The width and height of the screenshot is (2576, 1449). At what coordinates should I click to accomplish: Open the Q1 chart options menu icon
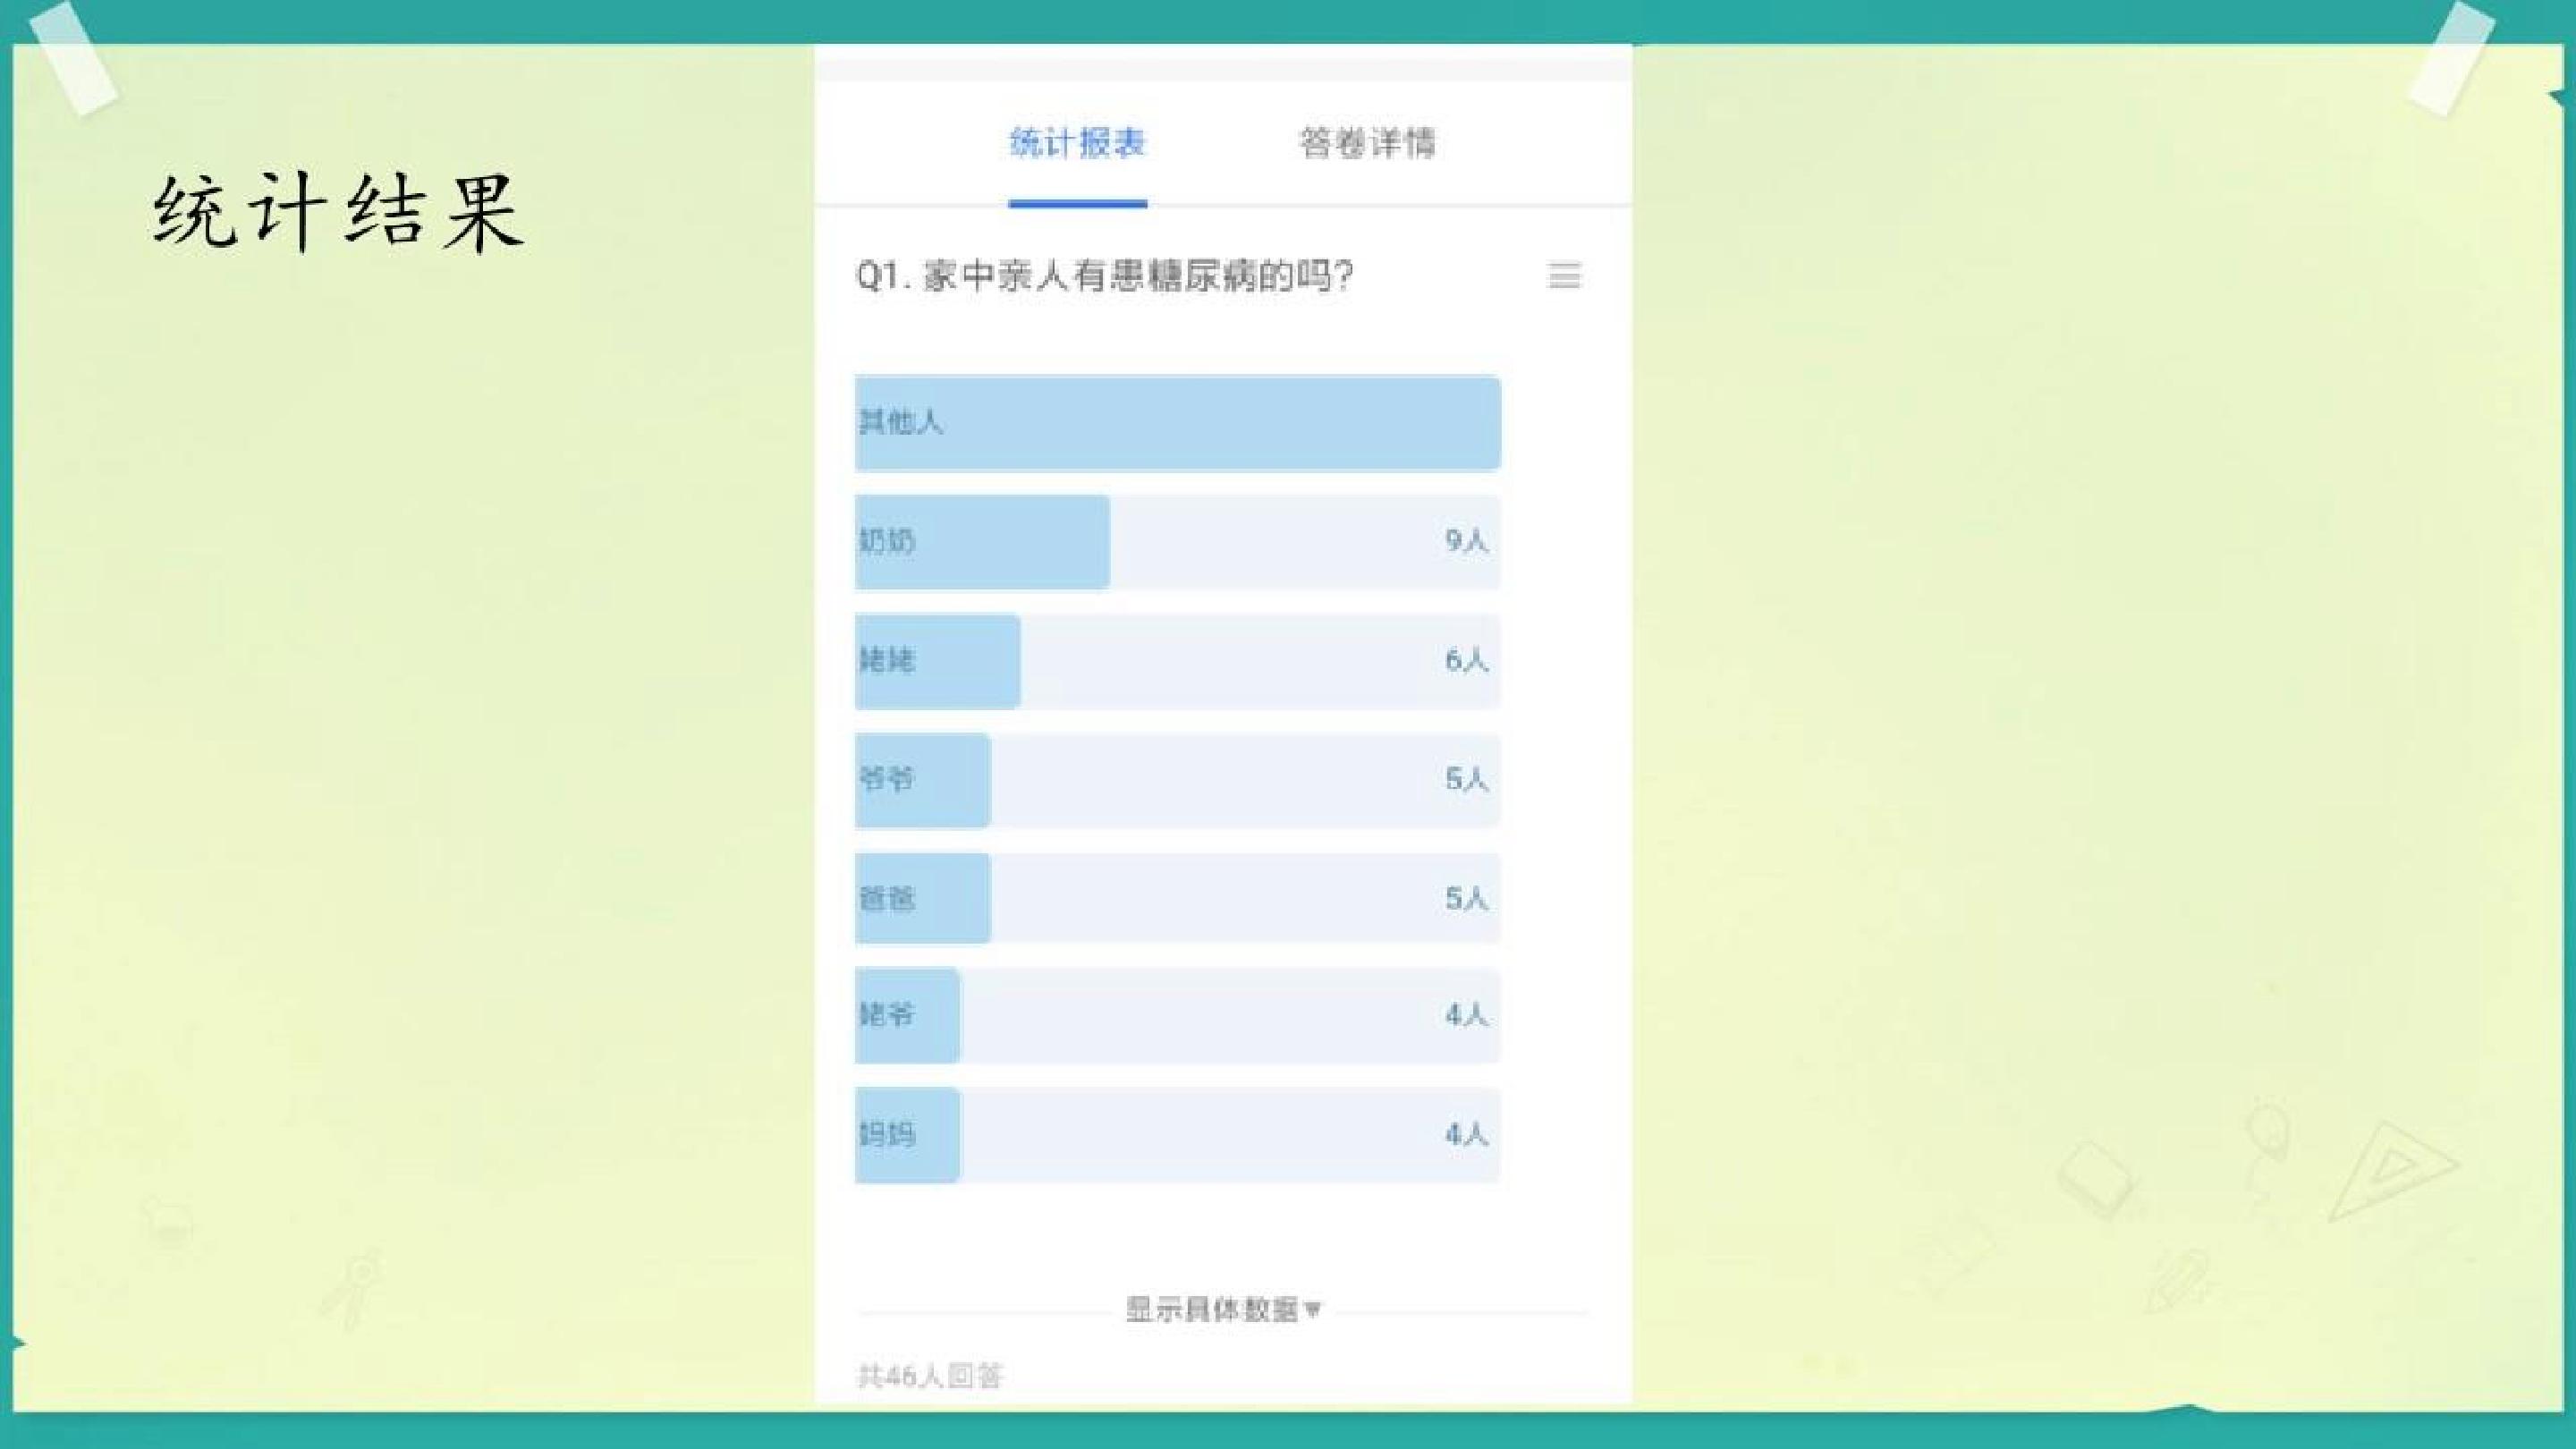coord(1564,275)
